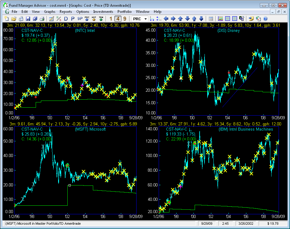Screen dimensions: 290x229
Task: Minimize the inner document window
Action: pyautogui.click(x=272, y=12)
